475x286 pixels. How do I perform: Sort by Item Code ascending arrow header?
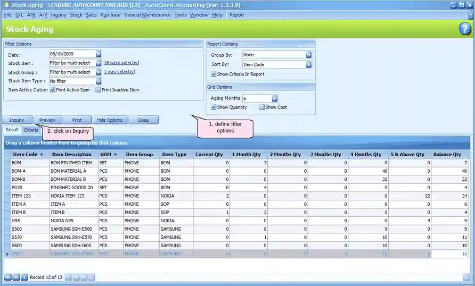[x=42, y=155]
